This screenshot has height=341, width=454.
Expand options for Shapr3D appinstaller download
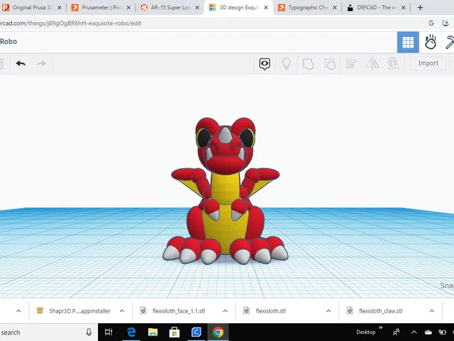point(122,311)
